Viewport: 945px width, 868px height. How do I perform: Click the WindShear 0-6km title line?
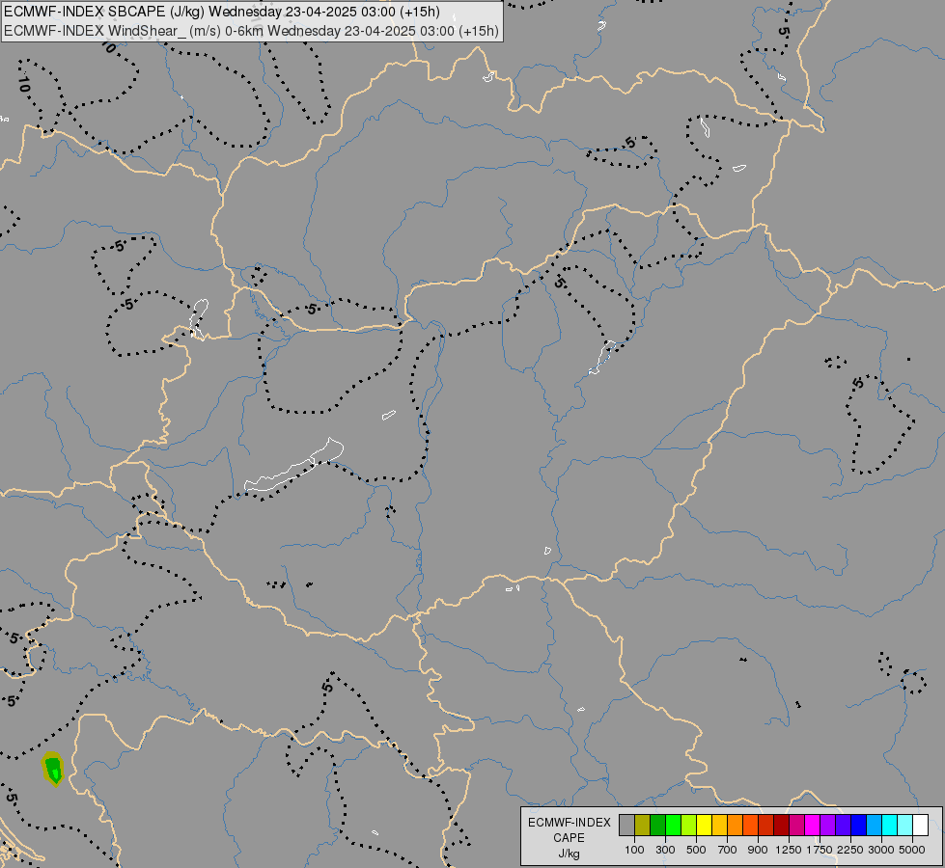pyautogui.click(x=251, y=31)
